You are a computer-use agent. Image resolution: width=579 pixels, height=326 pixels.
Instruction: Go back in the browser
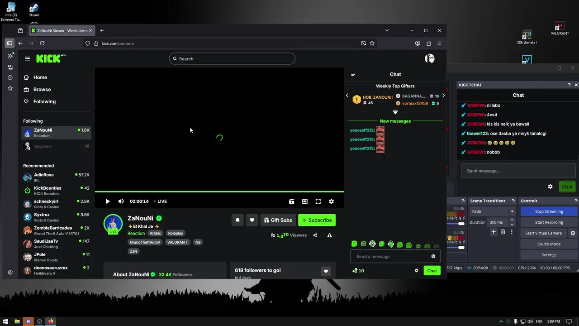click(20, 43)
